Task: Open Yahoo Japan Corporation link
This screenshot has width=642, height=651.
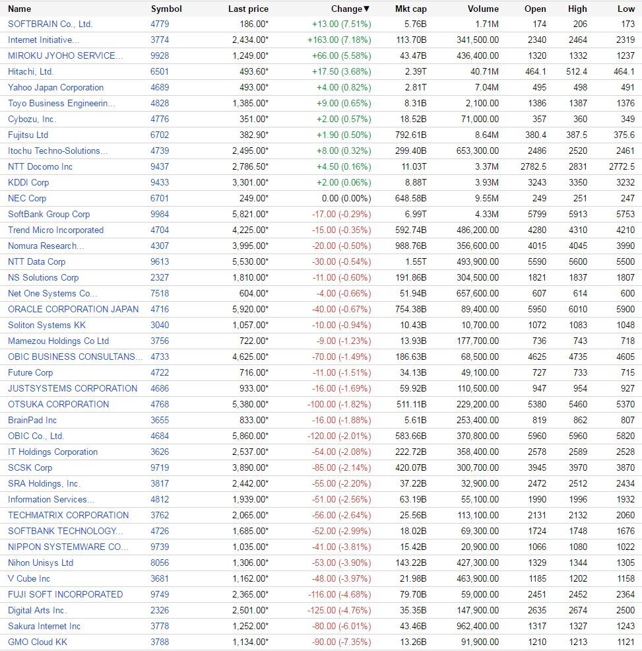Action: (x=55, y=87)
